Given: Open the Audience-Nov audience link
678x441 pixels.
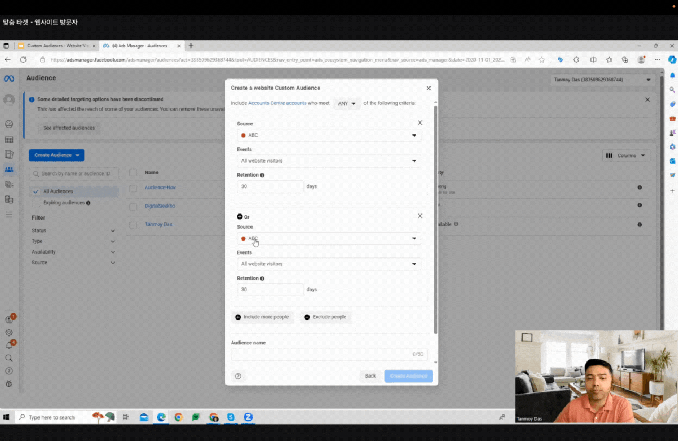Looking at the screenshot, I should (160, 187).
